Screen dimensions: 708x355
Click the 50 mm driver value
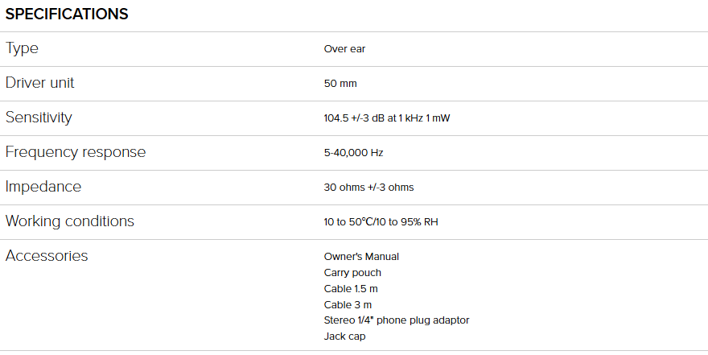point(340,84)
